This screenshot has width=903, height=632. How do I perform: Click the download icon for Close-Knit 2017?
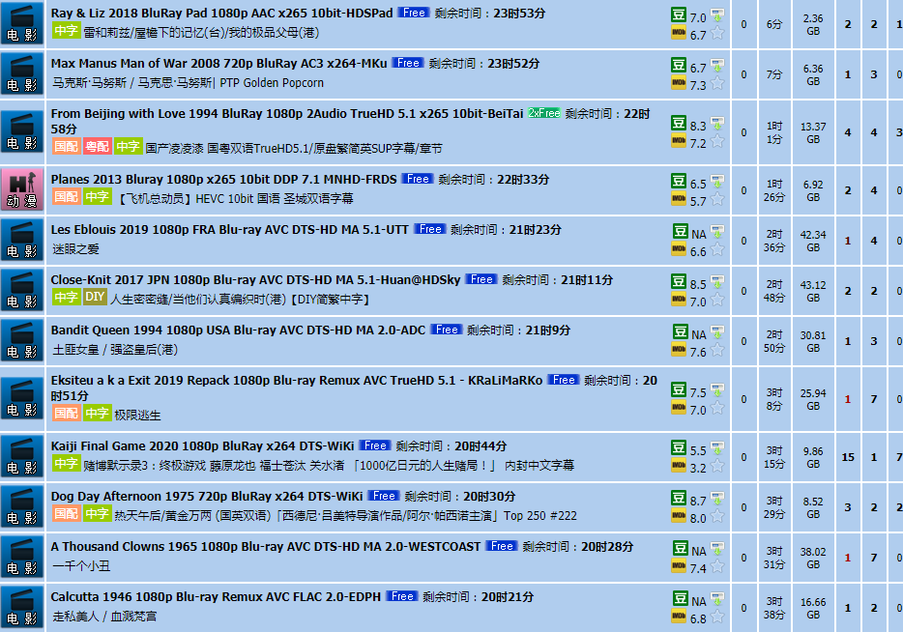pos(717,281)
